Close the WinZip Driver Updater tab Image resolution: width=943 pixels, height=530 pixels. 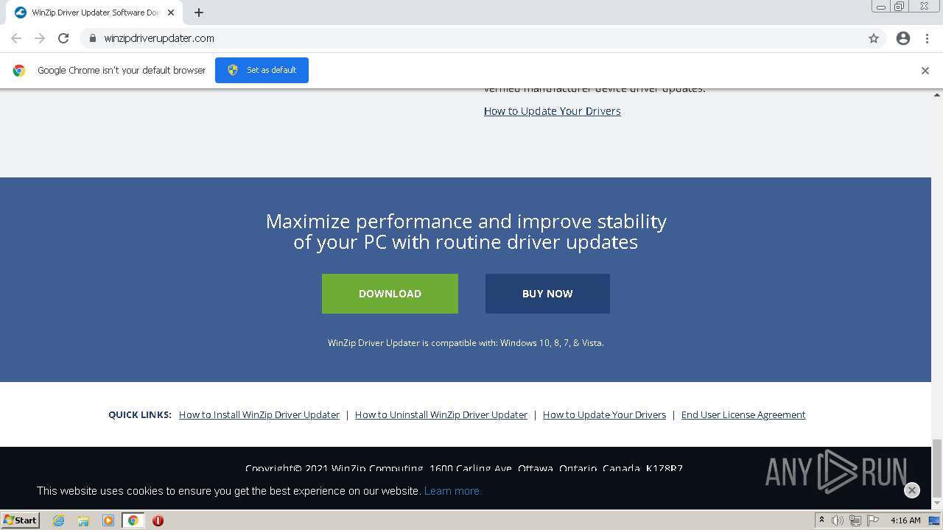tap(171, 13)
